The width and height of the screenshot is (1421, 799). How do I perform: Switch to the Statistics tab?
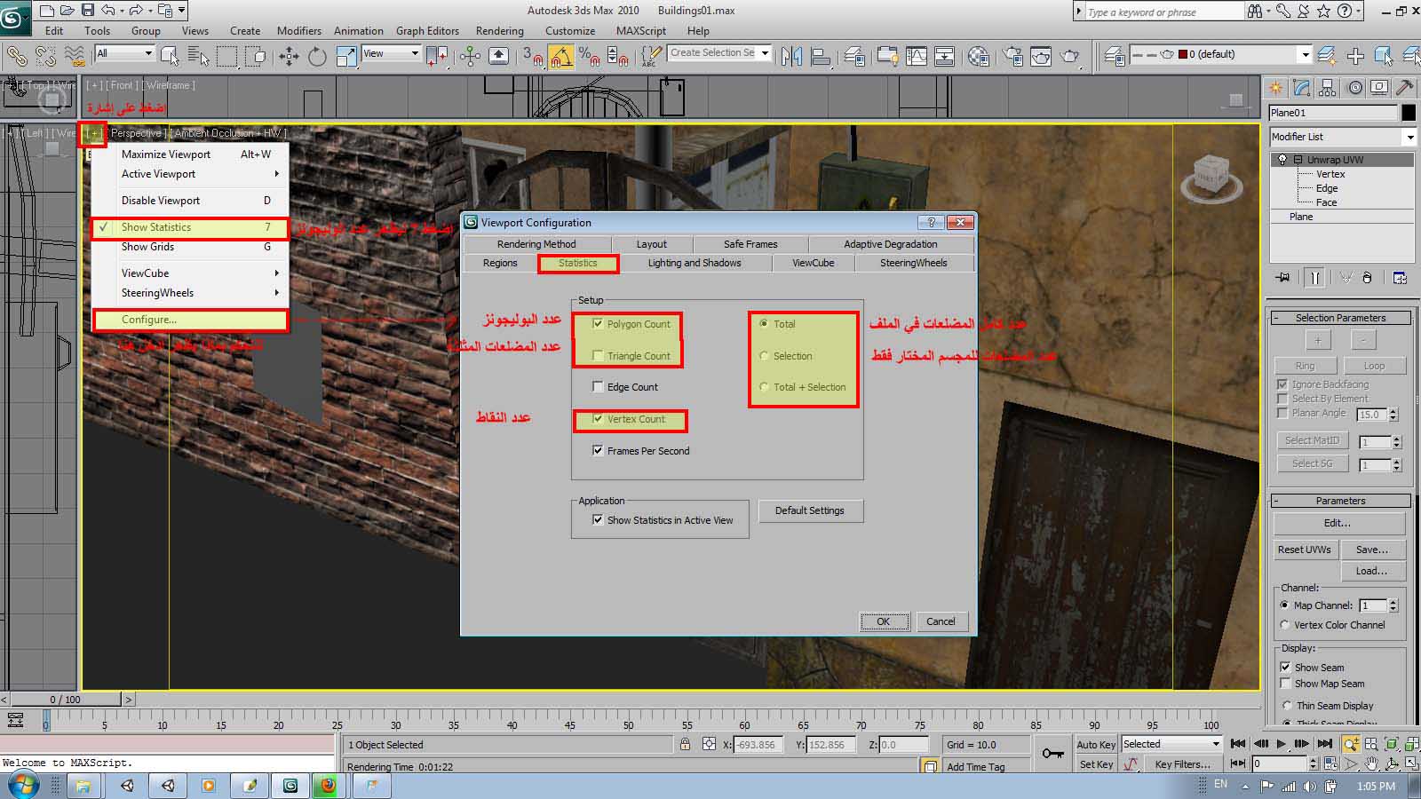click(x=577, y=263)
